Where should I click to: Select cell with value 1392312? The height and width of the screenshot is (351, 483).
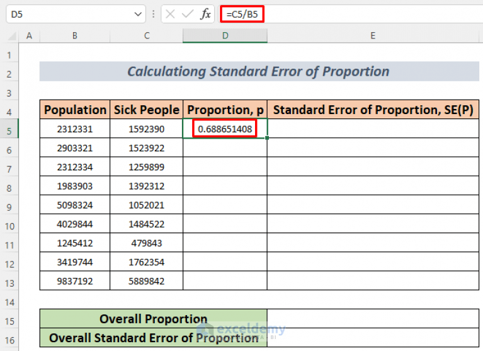tap(147, 186)
